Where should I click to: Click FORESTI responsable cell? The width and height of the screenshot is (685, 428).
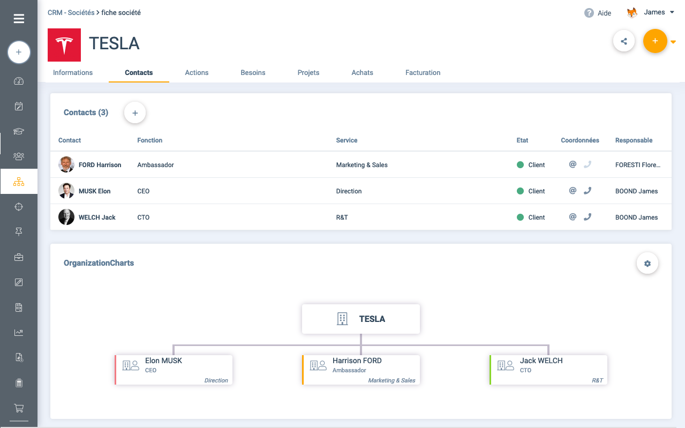coord(638,165)
